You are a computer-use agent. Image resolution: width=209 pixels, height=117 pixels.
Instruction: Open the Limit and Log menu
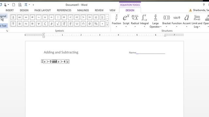click(x=197, y=21)
